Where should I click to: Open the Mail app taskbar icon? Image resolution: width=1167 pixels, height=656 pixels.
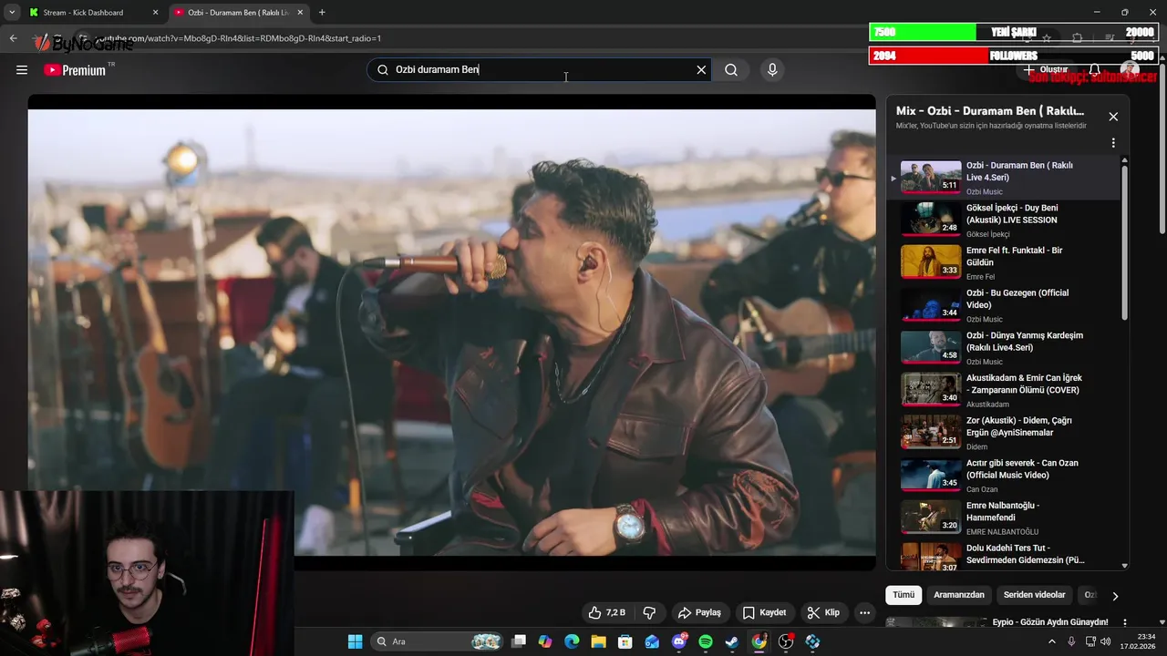click(x=652, y=641)
